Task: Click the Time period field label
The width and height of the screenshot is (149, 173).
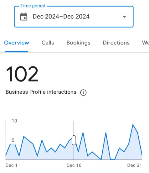Action: (33, 6)
